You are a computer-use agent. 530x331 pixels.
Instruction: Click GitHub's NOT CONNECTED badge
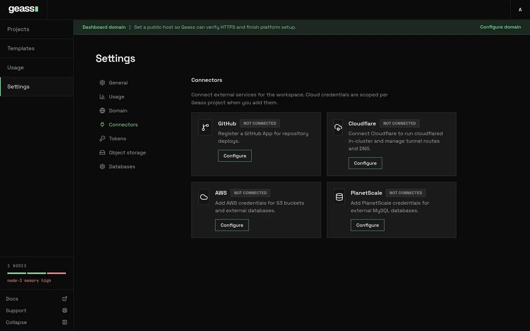[x=260, y=123]
